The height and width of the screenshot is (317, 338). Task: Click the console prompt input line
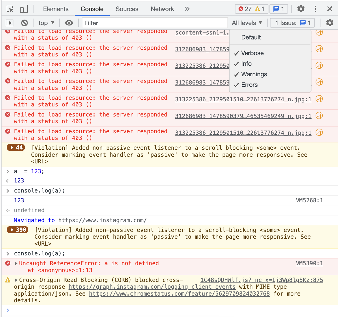click(x=170, y=311)
